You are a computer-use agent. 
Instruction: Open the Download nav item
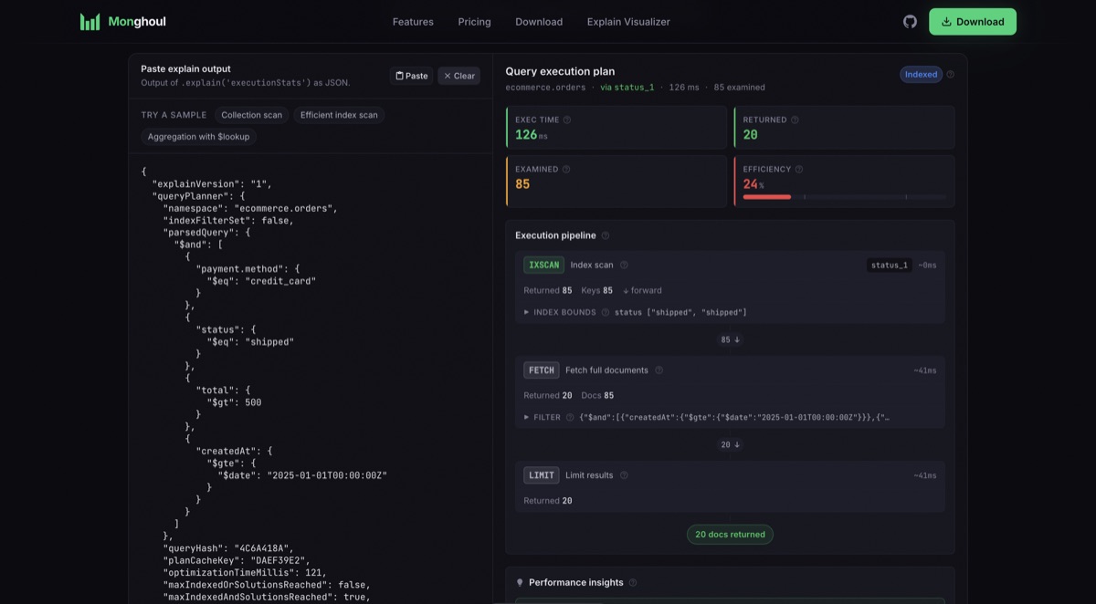[x=539, y=22]
